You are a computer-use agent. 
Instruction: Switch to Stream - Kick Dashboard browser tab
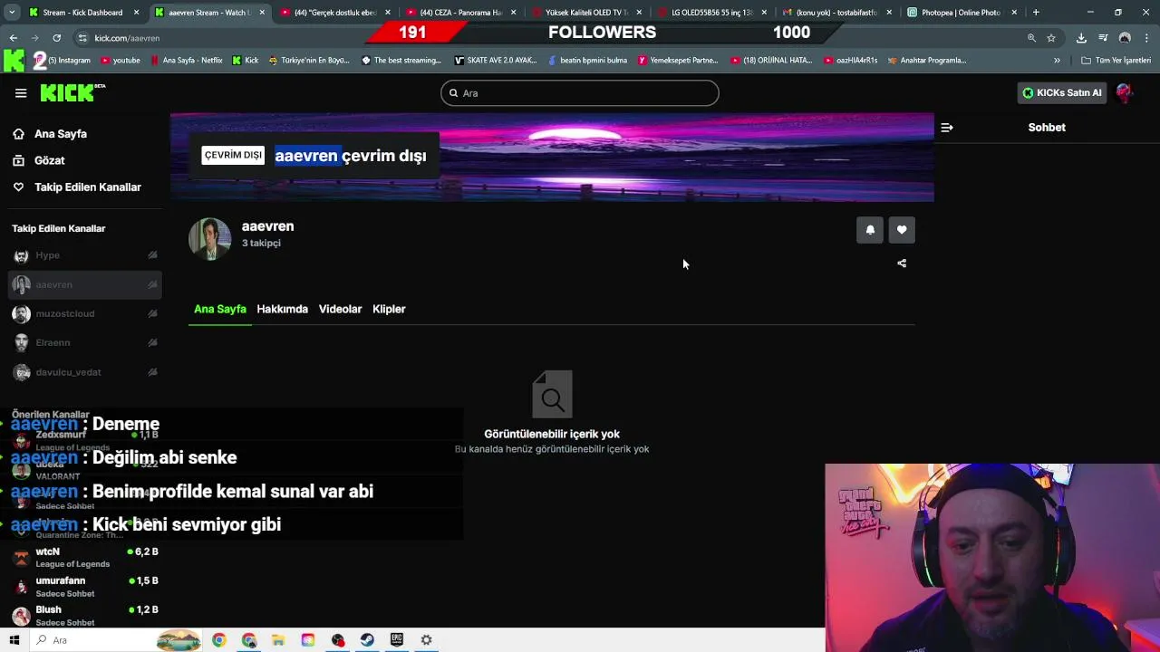point(83,13)
